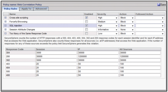Viewport: 168px width, 92px height.
Task: Click the Response Code column header
Action: tap(20, 49)
